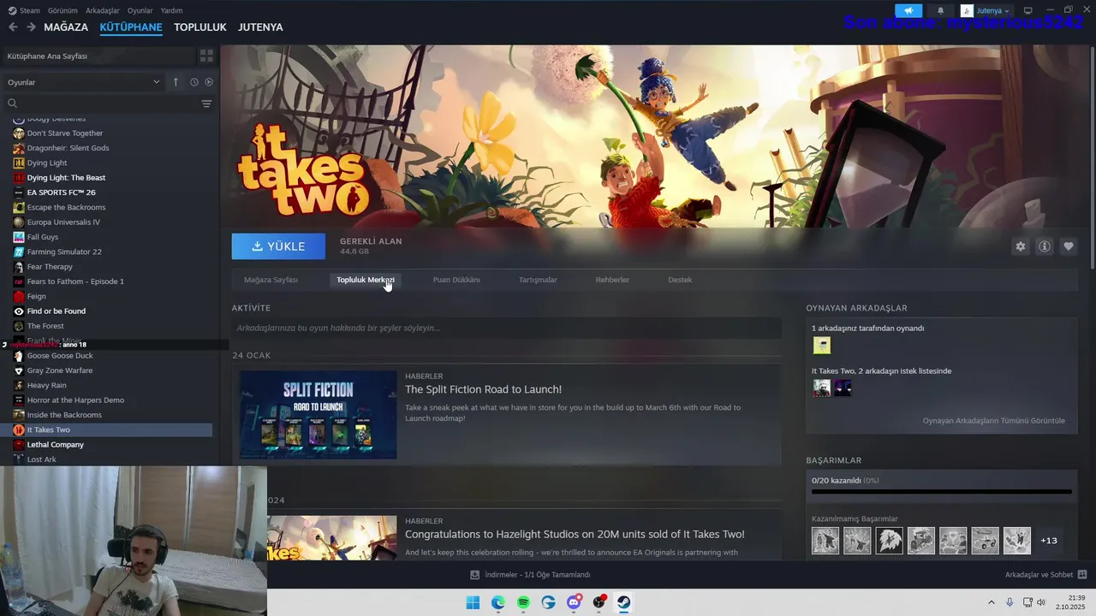Viewport: 1096px width, 616px height.
Task: Select EA SPORTS FC 26 in list
Action: tap(61, 192)
